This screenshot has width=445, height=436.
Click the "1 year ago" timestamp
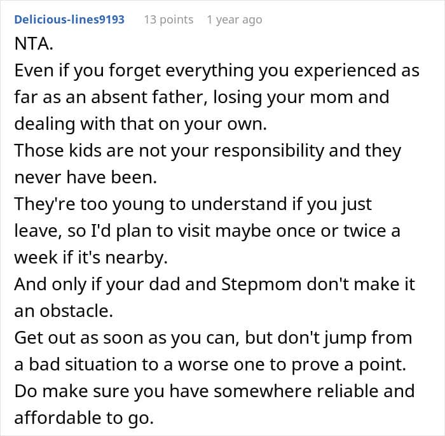234,20
